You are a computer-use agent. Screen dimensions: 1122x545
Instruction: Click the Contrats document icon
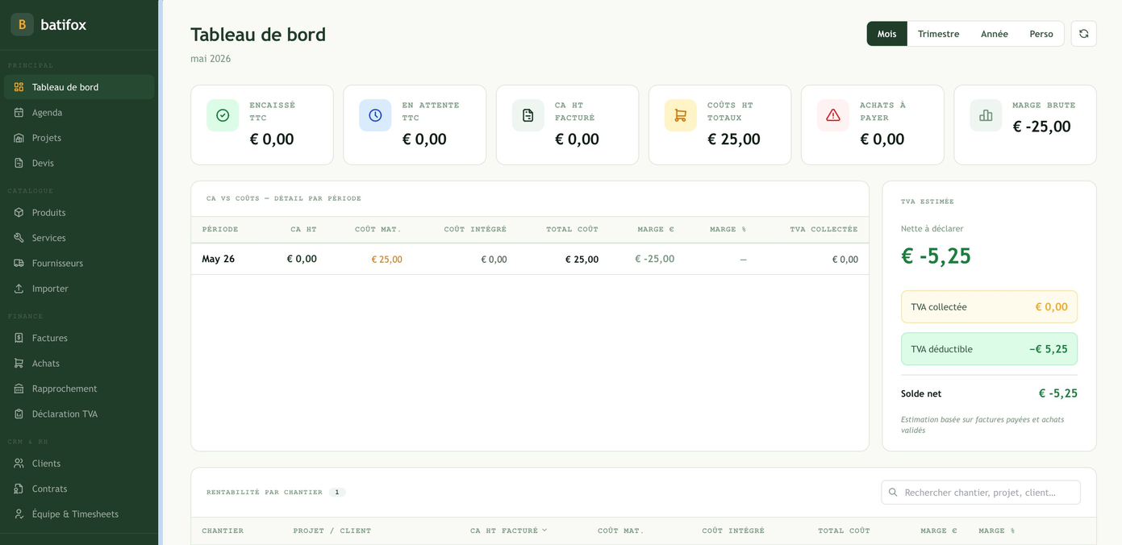[19, 489]
